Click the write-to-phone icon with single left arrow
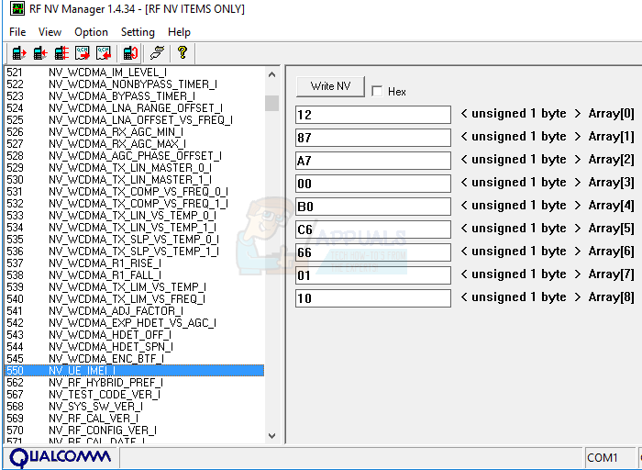The height and width of the screenshot is (470, 642). [x=40, y=53]
